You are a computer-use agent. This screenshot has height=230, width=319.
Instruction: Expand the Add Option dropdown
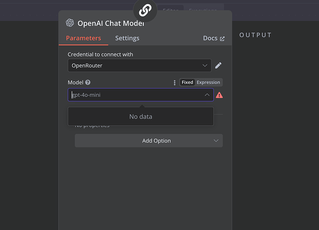[x=149, y=140]
